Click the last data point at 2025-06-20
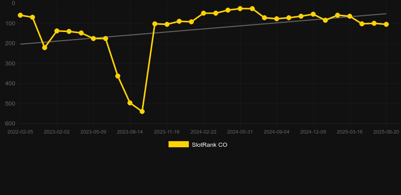The height and width of the screenshot is (195, 401). tap(386, 24)
